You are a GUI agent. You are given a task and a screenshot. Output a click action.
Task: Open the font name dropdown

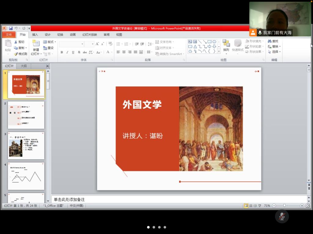point(82,44)
